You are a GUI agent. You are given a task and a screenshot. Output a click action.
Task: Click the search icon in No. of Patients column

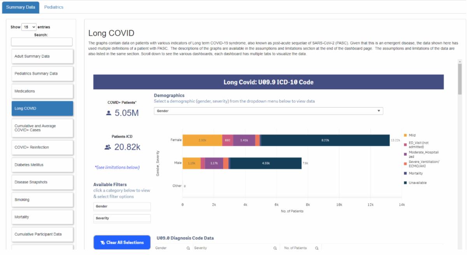point(317,248)
